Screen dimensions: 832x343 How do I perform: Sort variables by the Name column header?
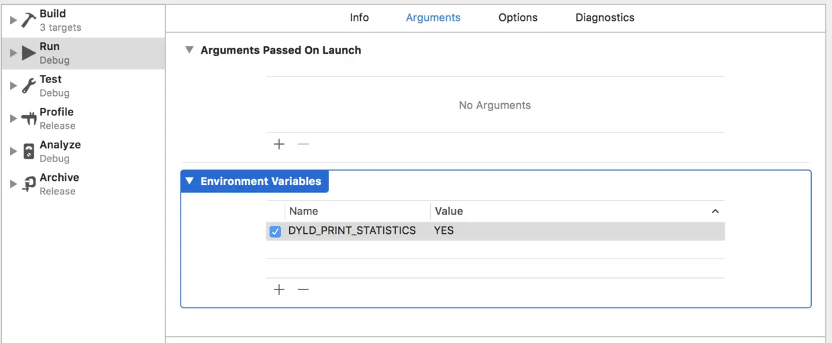click(304, 211)
